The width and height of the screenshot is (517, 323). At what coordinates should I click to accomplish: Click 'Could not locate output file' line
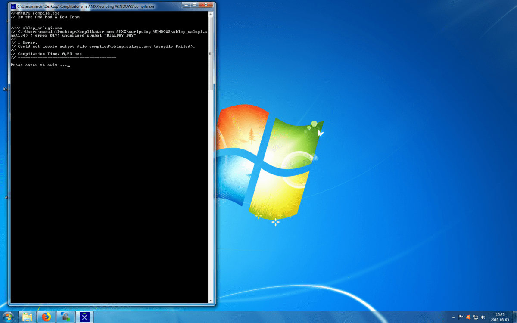(103, 47)
